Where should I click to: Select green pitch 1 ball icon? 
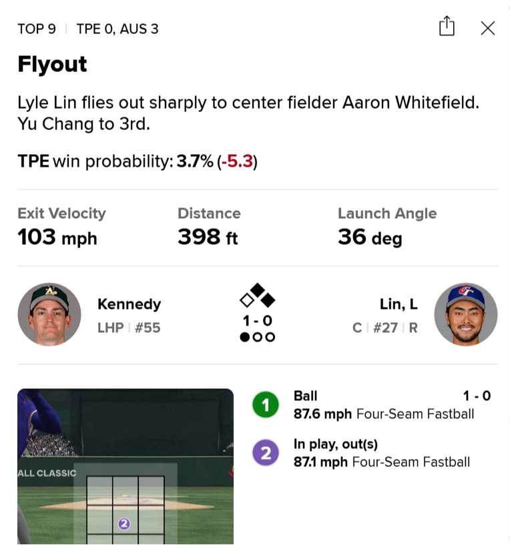click(265, 405)
